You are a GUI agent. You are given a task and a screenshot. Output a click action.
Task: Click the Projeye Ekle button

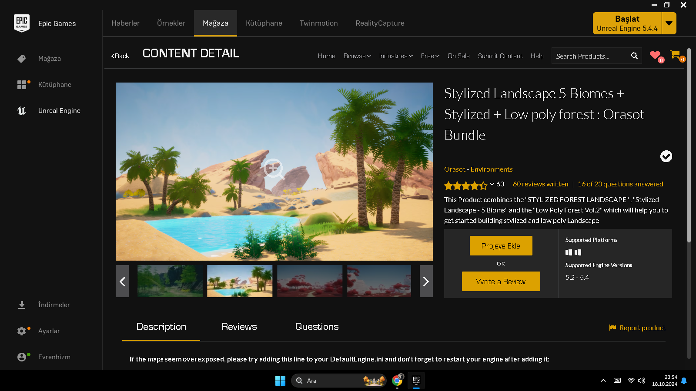(x=501, y=246)
